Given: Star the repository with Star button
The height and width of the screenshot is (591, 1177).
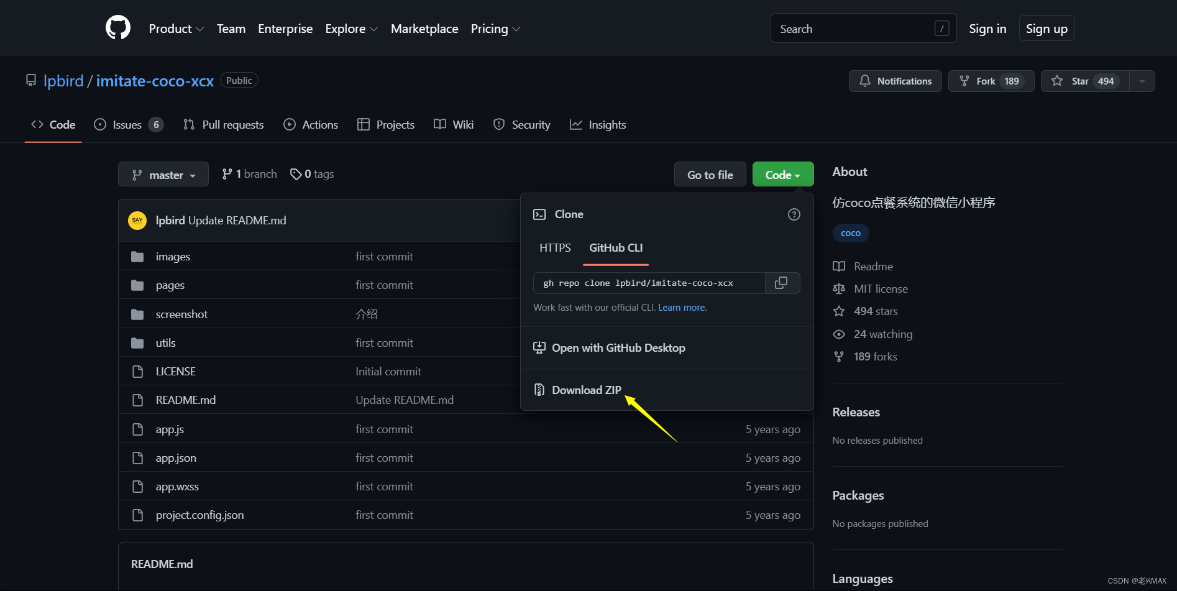Looking at the screenshot, I should point(1086,81).
